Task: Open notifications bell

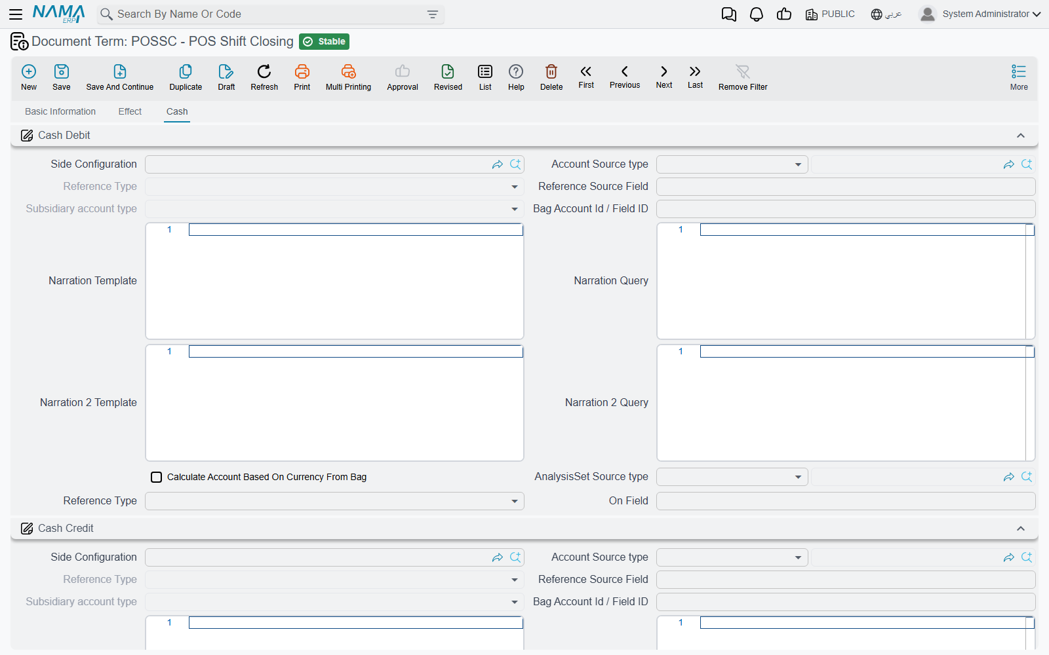Action: tap(757, 14)
